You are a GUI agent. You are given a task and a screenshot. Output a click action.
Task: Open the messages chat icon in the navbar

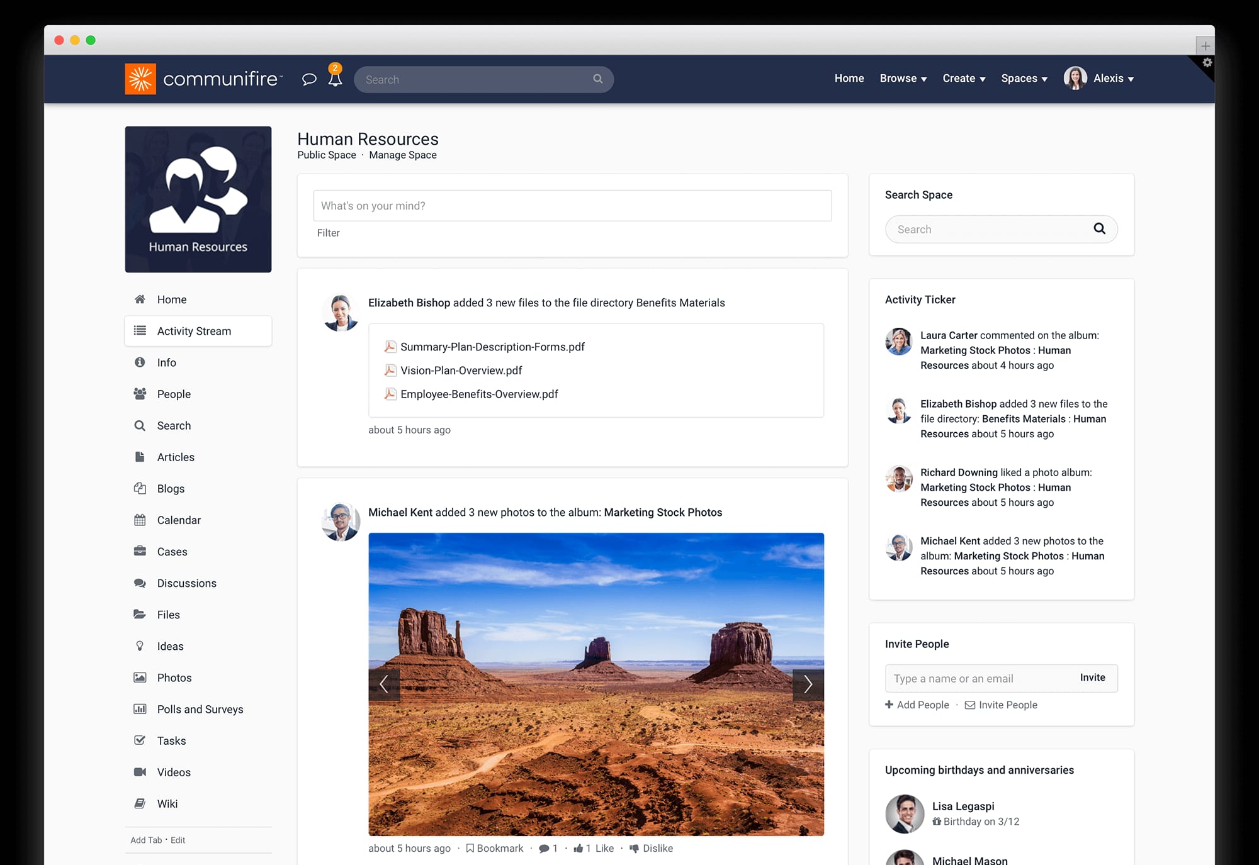click(x=309, y=79)
